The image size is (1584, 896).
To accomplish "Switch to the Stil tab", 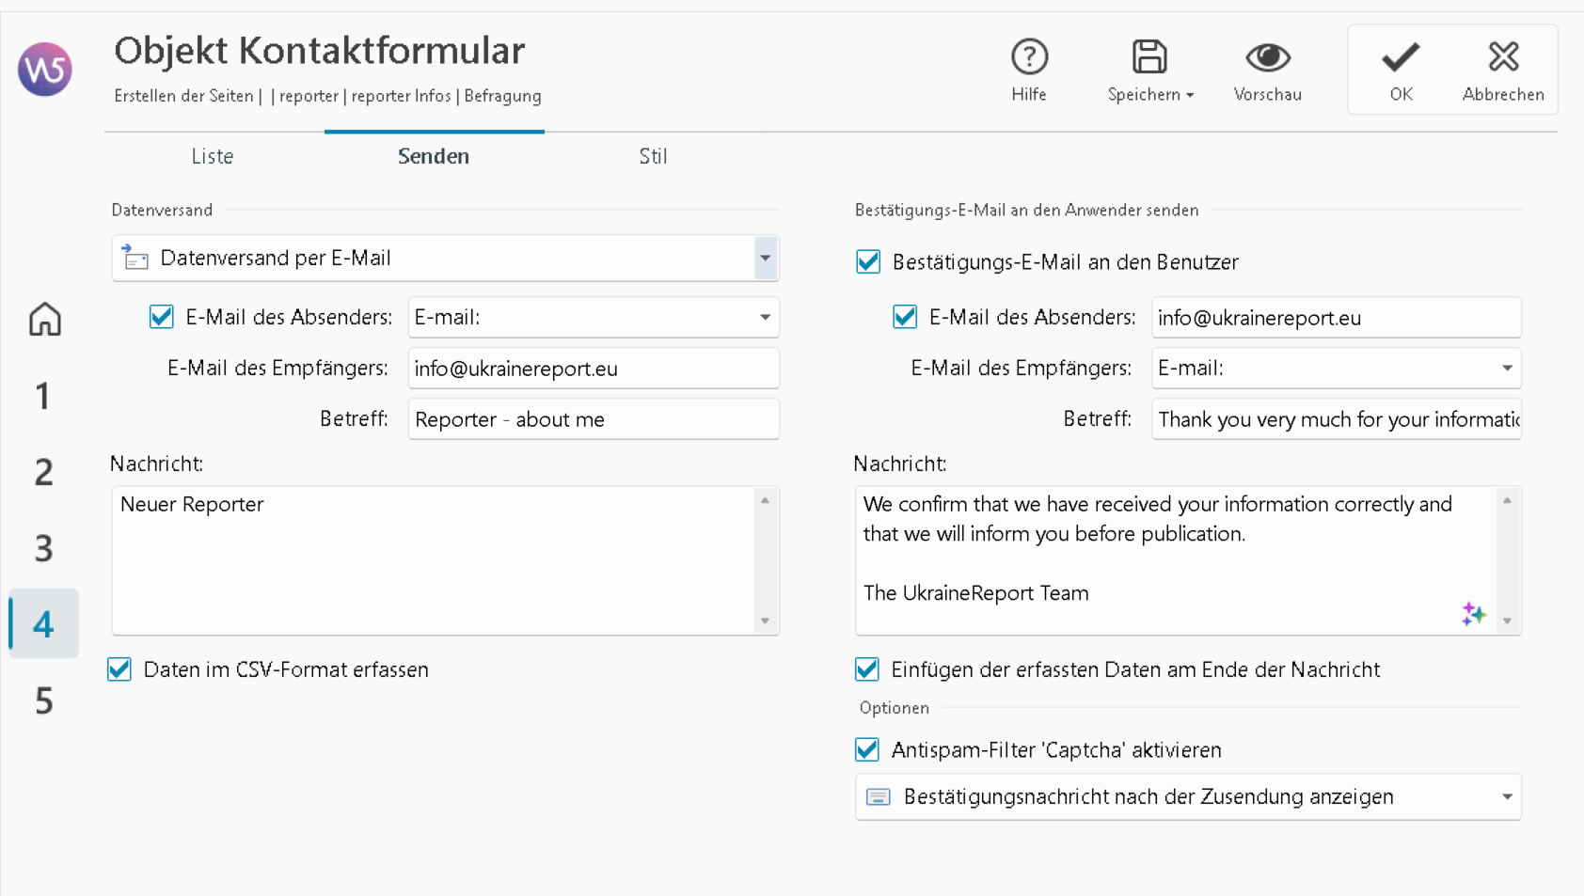I will click(653, 156).
